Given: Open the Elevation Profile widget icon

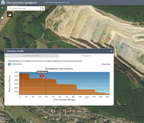Looking at the screenshot, I should [10, 14].
